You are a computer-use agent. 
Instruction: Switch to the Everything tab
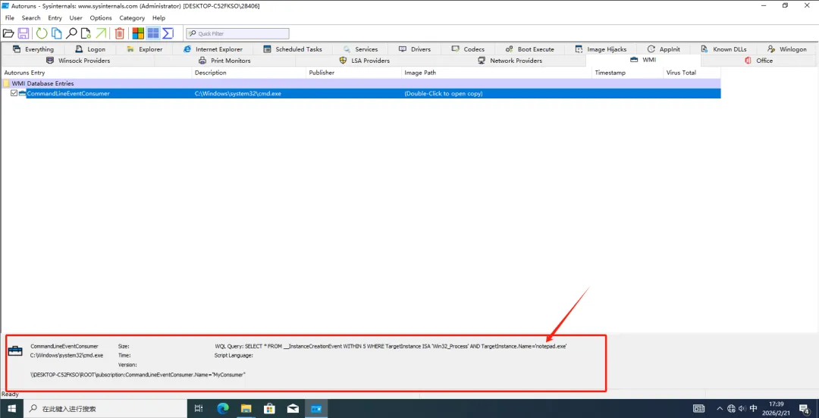tap(33, 49)
